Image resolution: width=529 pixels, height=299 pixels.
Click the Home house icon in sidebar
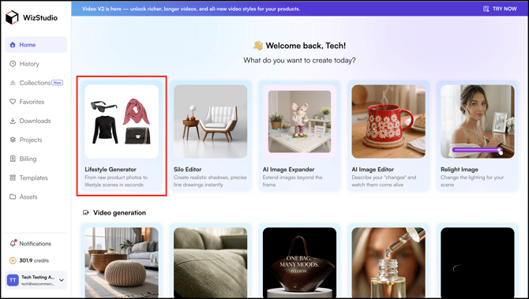13,45
